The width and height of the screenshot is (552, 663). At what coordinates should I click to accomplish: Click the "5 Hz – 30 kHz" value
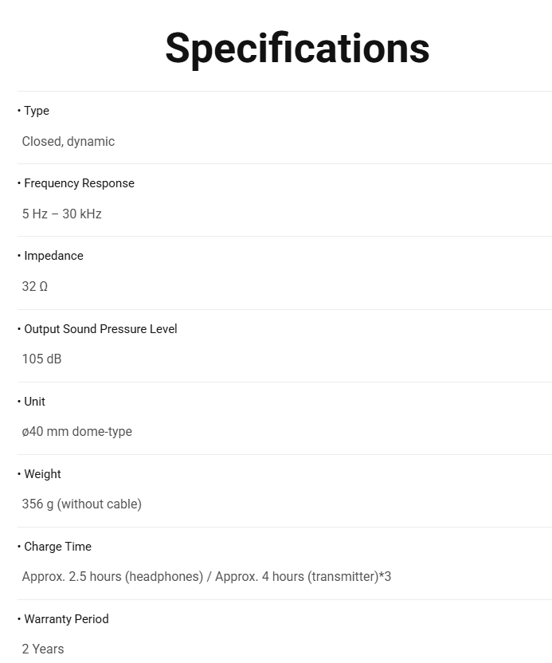62,214
